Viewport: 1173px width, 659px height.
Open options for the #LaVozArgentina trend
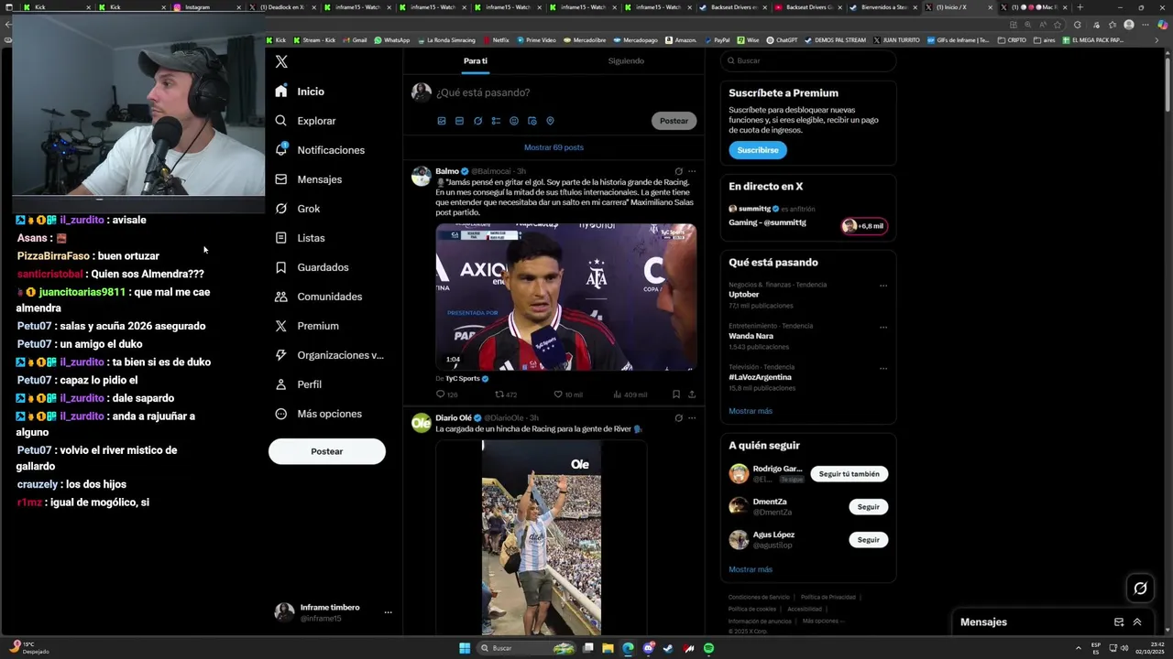point(883,369)
